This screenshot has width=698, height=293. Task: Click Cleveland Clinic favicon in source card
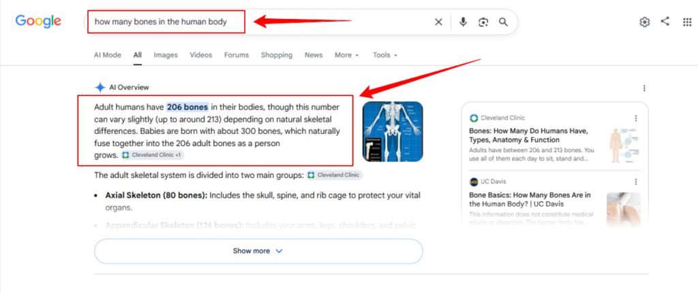pyautogui.click(x=474, y=118)
